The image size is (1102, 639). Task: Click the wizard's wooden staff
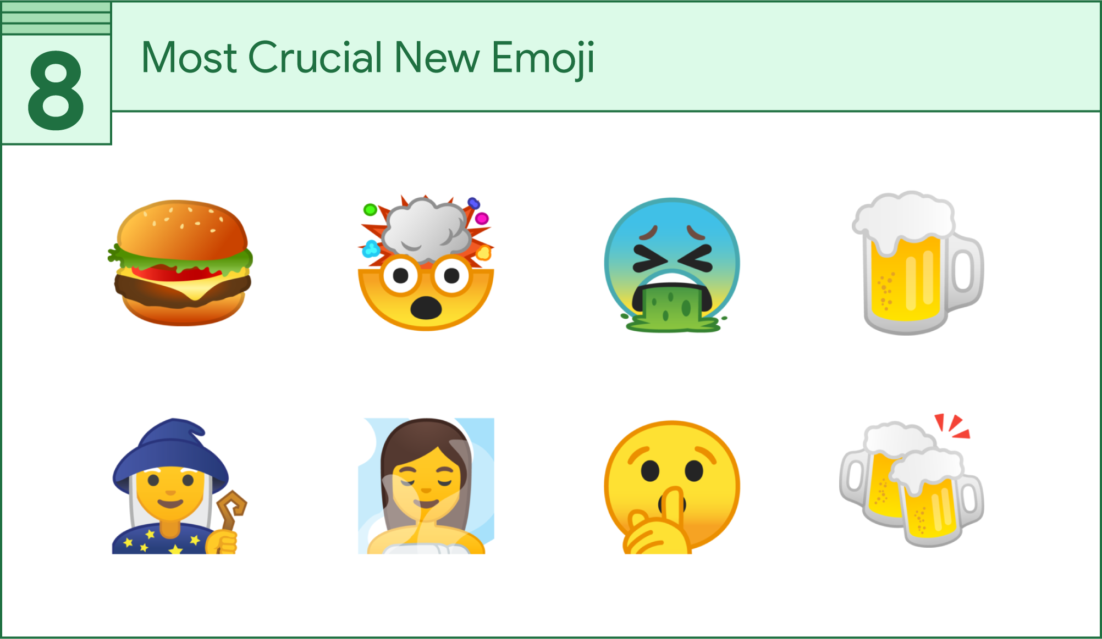[x=230, y=513]
